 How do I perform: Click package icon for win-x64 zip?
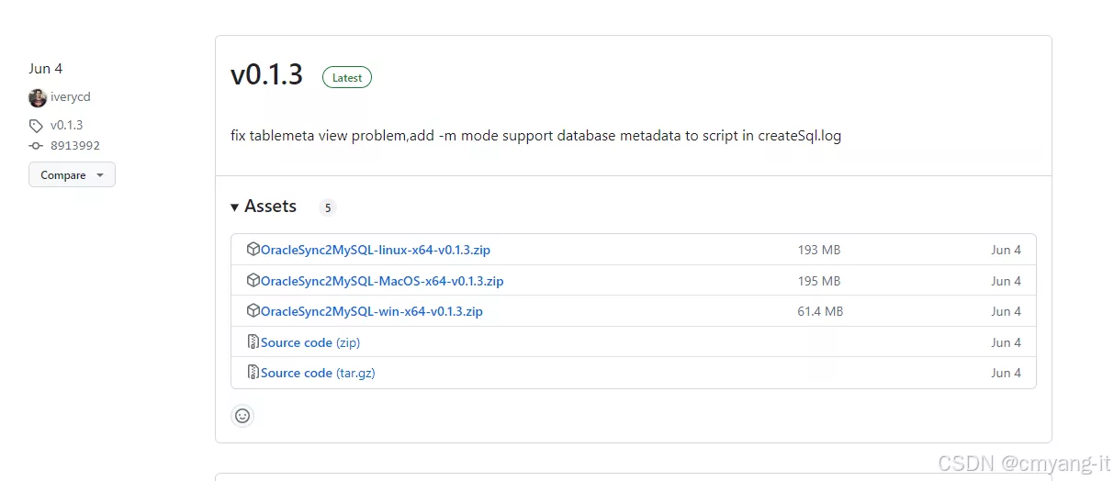253,311
